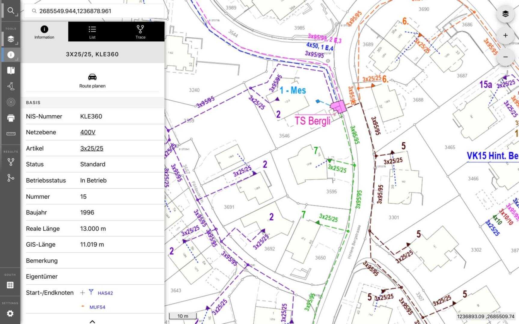The image size is (519, 324).
Task: Open the target location tool
Action: pos(11,102)
